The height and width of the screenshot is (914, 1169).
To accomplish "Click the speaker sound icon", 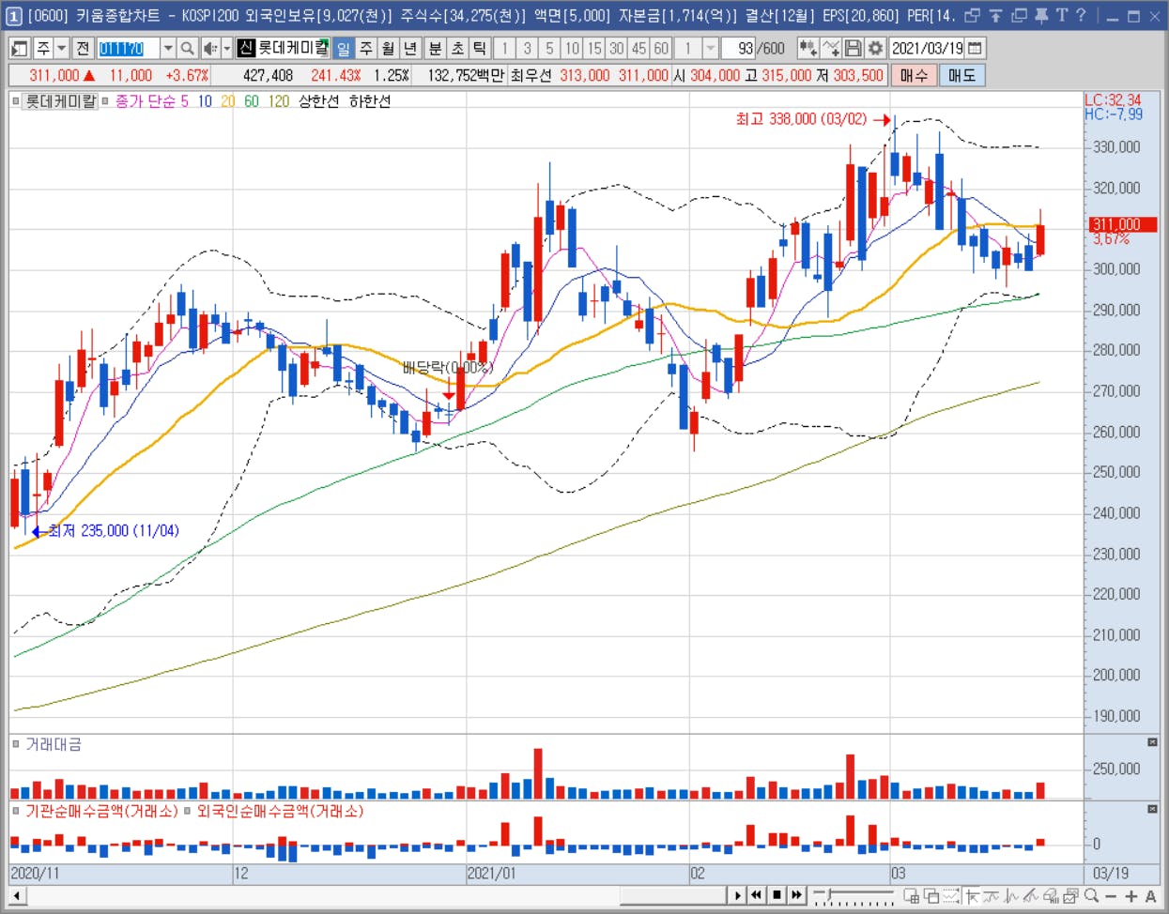I will point(210,48).
